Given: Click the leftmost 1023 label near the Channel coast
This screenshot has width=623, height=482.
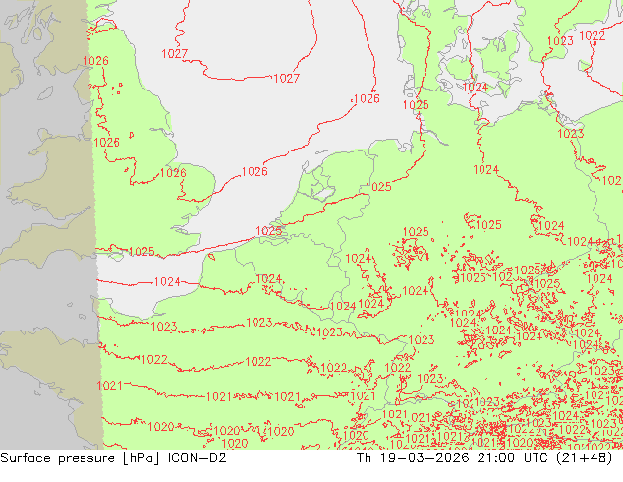Looking at the screenshot, I should 164,327.
